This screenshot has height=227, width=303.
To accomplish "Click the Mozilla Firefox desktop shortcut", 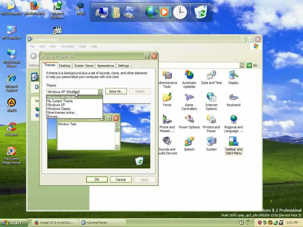I will (34, 8).
